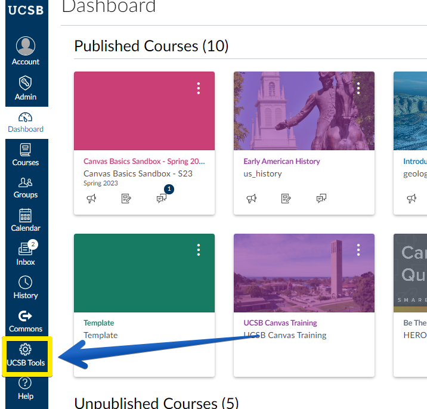
Task: Open options menu on Template card
Action: pos(199,250)
